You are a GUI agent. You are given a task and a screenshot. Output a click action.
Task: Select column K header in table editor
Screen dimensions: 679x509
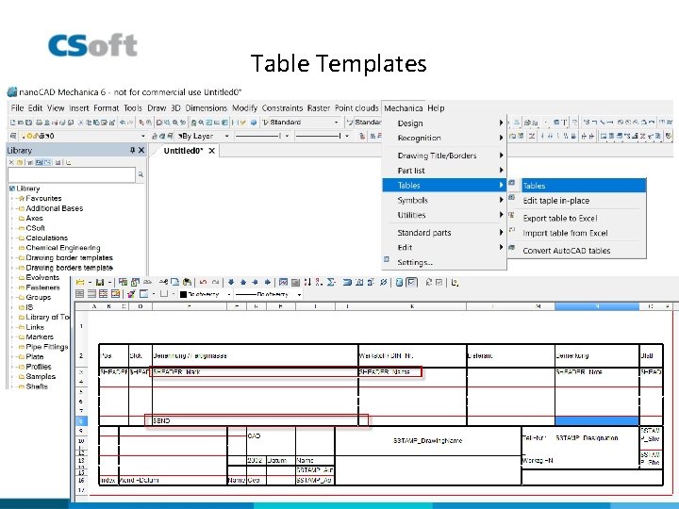tap(412, 306)
